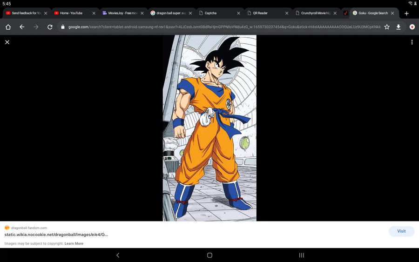Screen dimensions: 419x262
Task: View site security lock icon
Action: click(x=63, y=27)
